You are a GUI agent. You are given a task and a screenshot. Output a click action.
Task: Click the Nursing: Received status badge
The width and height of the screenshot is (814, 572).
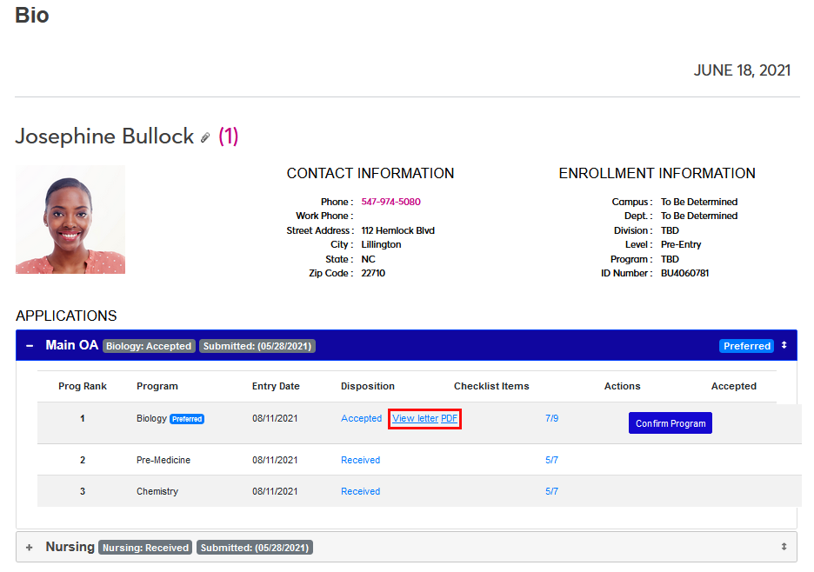pyautogui.click(x=145, y=548)
